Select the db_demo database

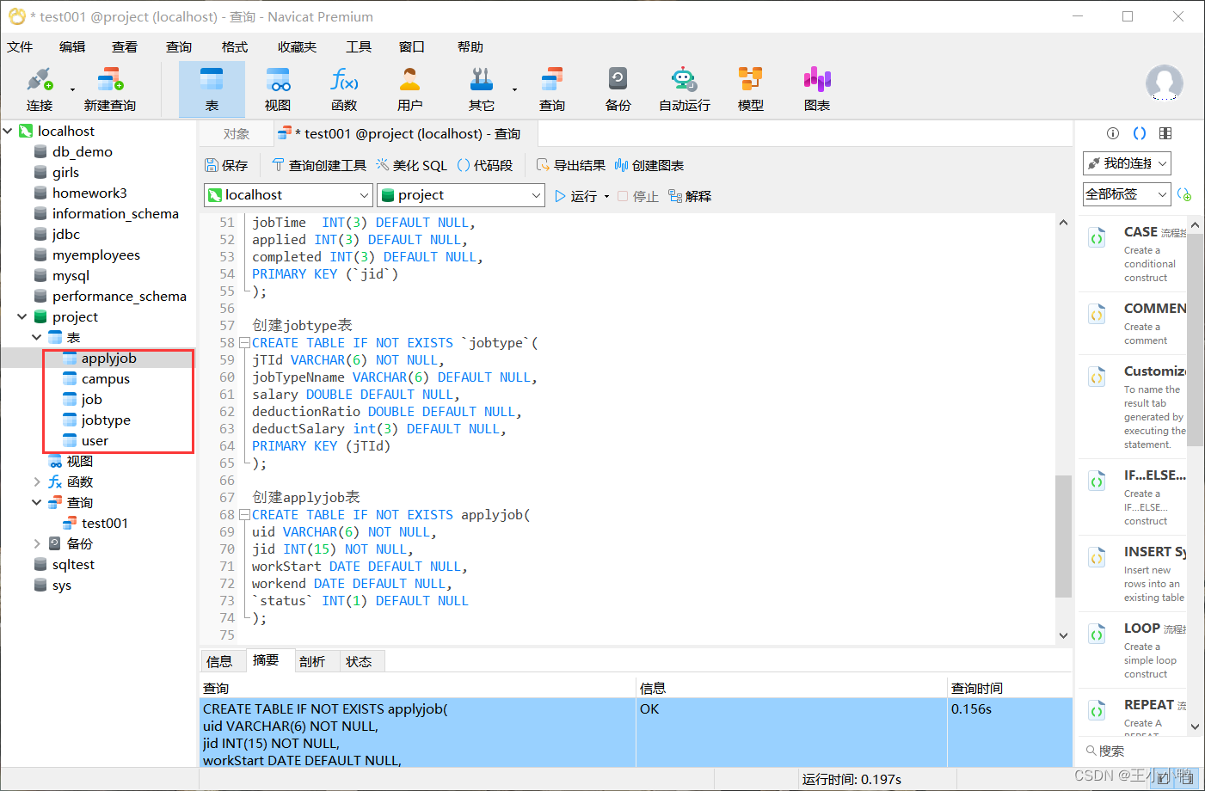pos(82,151)
